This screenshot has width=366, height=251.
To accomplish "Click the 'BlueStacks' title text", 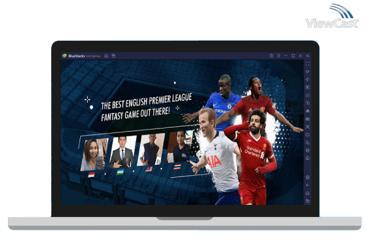I will (77, 56).
